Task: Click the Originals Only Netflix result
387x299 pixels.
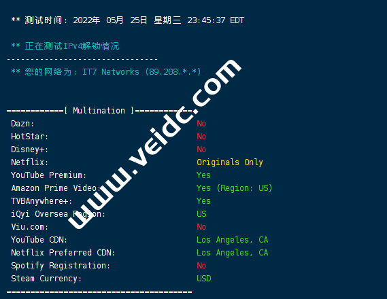Action: (230, 162)
